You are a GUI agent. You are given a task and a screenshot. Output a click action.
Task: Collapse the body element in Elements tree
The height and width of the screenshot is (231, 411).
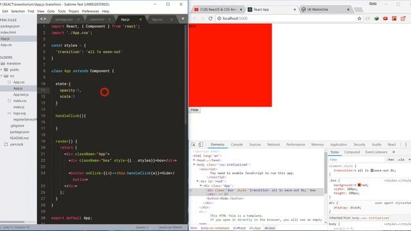tap(194, 165)
